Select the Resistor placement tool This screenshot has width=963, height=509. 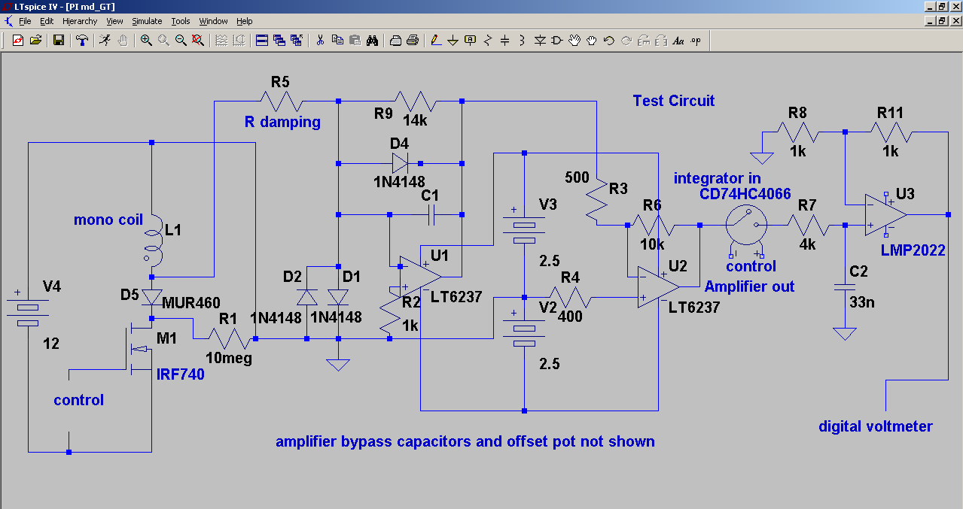487,41
